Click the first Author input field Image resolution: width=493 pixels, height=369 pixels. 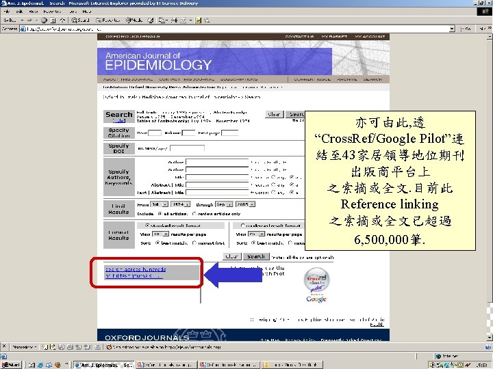217,162
